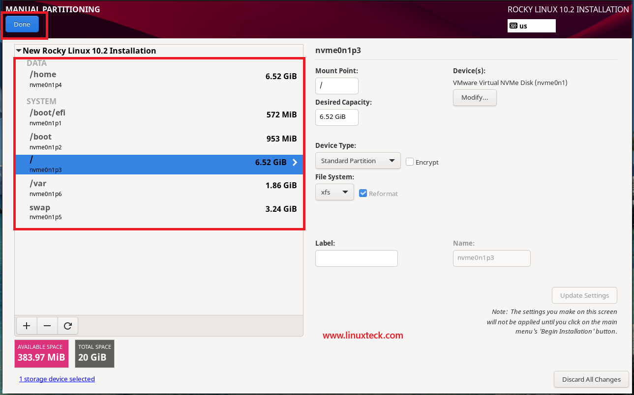This screenshot has width=634, height=395.
Task: Click the MANUAL PARTITIONING title
Action: [x=53, y=9]
